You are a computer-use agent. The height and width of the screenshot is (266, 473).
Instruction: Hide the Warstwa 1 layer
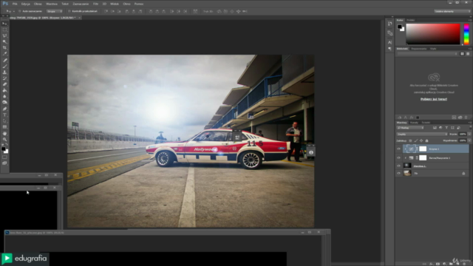pos(398,166)
